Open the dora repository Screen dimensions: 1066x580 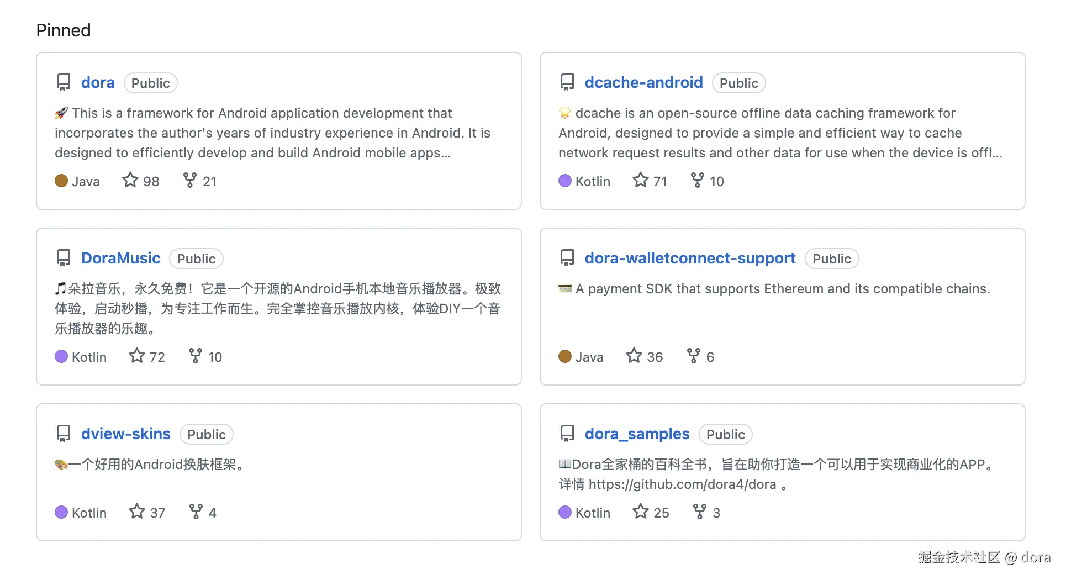pos(98,82)
